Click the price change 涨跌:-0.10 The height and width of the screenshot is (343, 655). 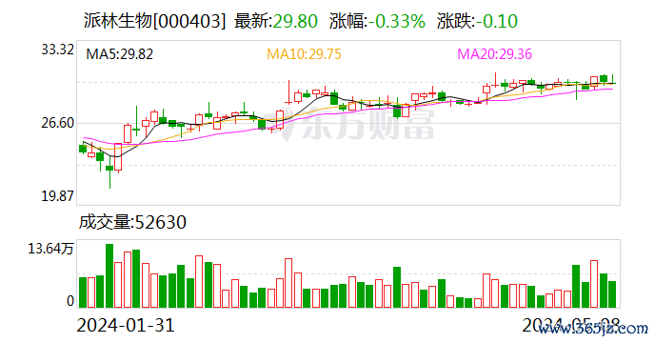coord(478,21)
